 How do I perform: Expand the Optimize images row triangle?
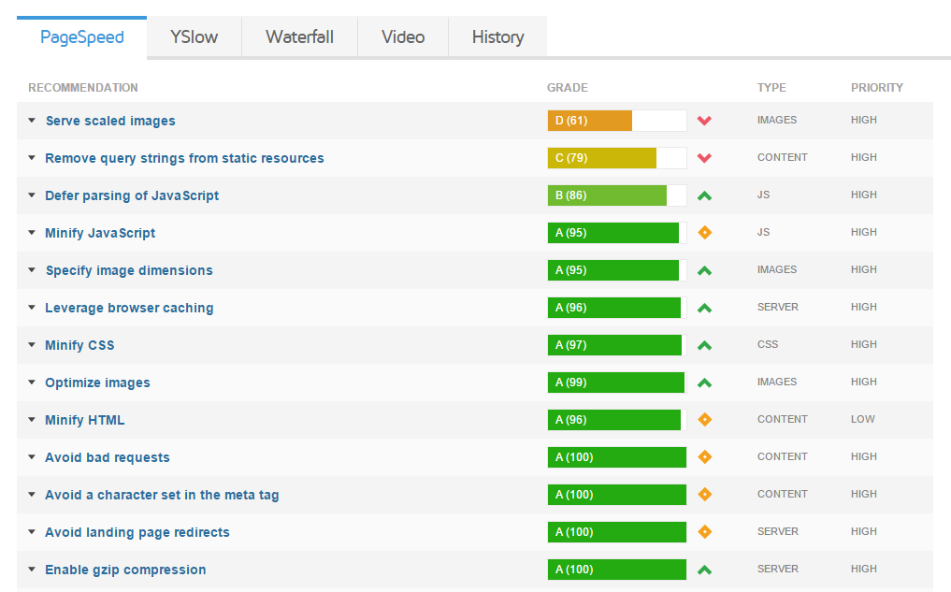(32, 383)
